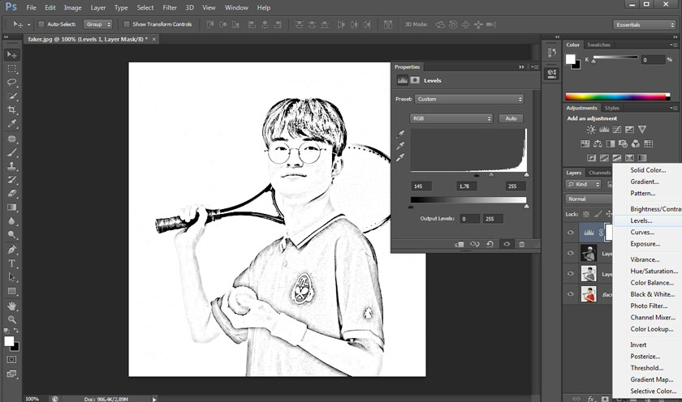Viewport: 682px width, 402px height.
Task: Switch to the Swatches tab
Action: coord(598,45)
